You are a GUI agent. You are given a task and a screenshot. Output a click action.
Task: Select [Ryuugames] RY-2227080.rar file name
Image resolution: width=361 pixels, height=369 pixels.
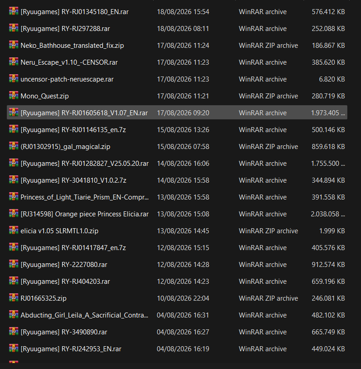point(64,265)
